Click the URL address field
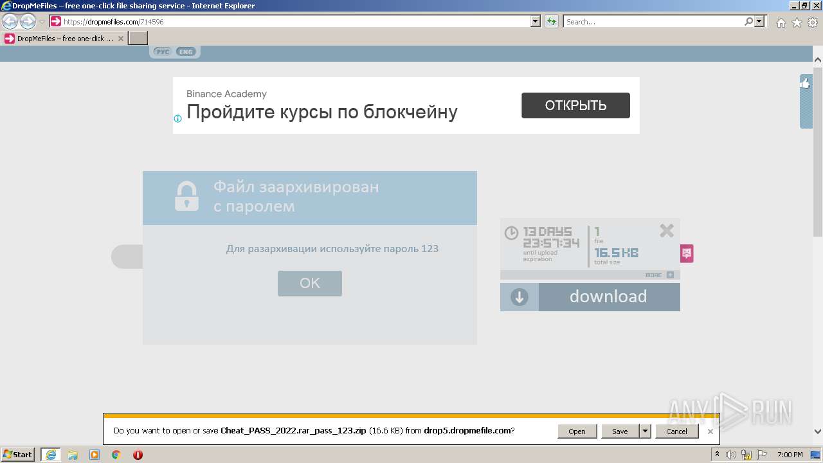 [x=296, y=21]
